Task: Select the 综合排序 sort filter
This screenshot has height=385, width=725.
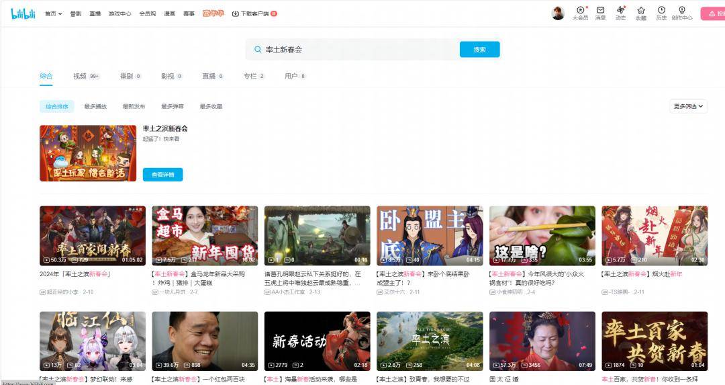Action: tap(57, 106)
